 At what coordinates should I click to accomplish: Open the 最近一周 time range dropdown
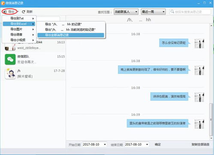153,12
